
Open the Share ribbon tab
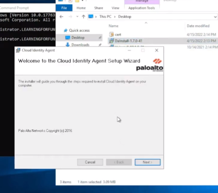tap(99, 8)
